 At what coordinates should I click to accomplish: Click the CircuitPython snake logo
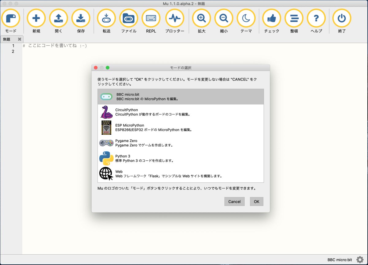tap(106, 112)
